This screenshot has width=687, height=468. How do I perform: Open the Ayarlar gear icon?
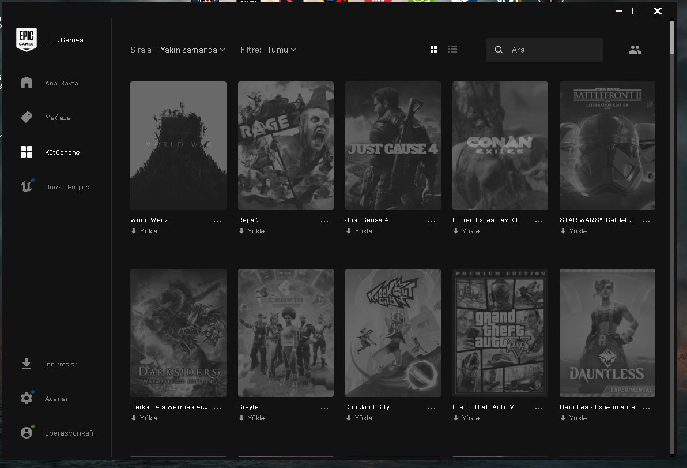tap(27, 398)
